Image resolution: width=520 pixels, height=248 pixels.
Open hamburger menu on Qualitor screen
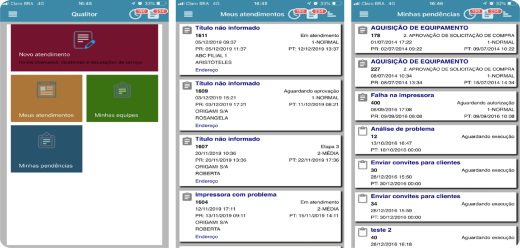pos(13,14)
